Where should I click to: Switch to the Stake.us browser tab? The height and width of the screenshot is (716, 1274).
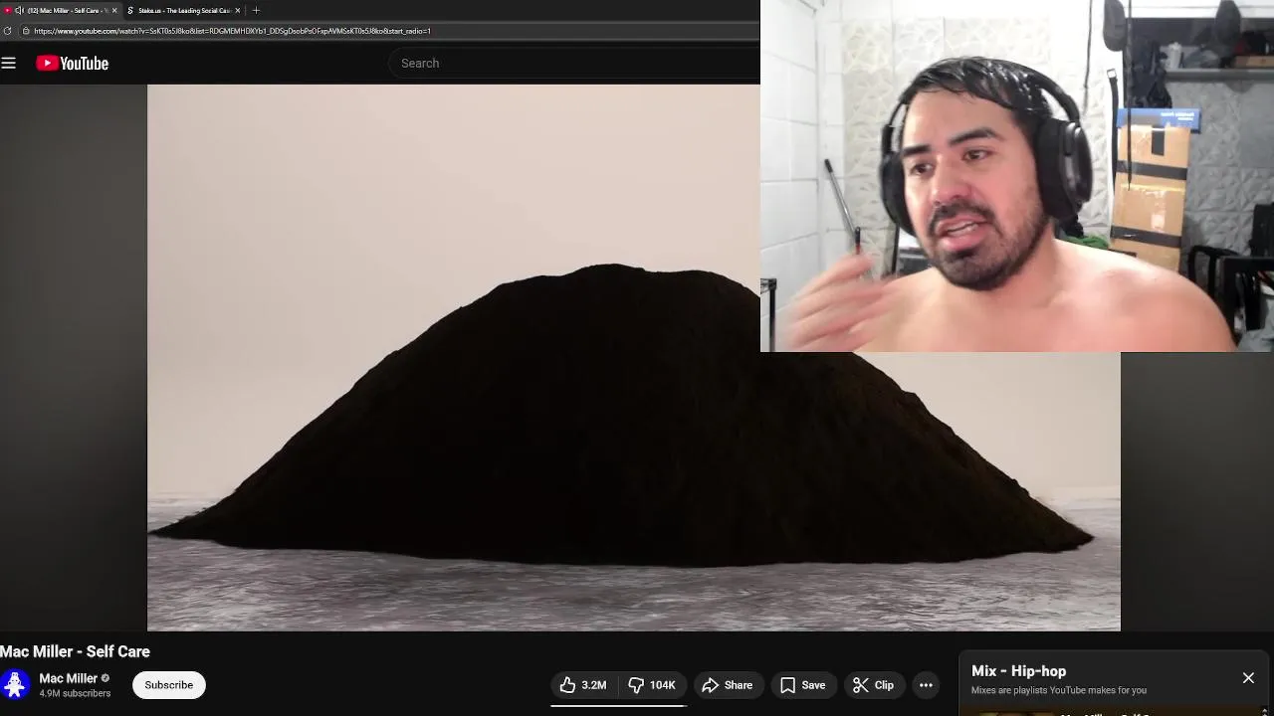click(x=183, y=10)
